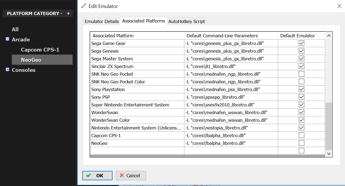Viewport: 345px width, 186px height.
Task: Select Arcade category in sidebar
Action: [21, 40]
